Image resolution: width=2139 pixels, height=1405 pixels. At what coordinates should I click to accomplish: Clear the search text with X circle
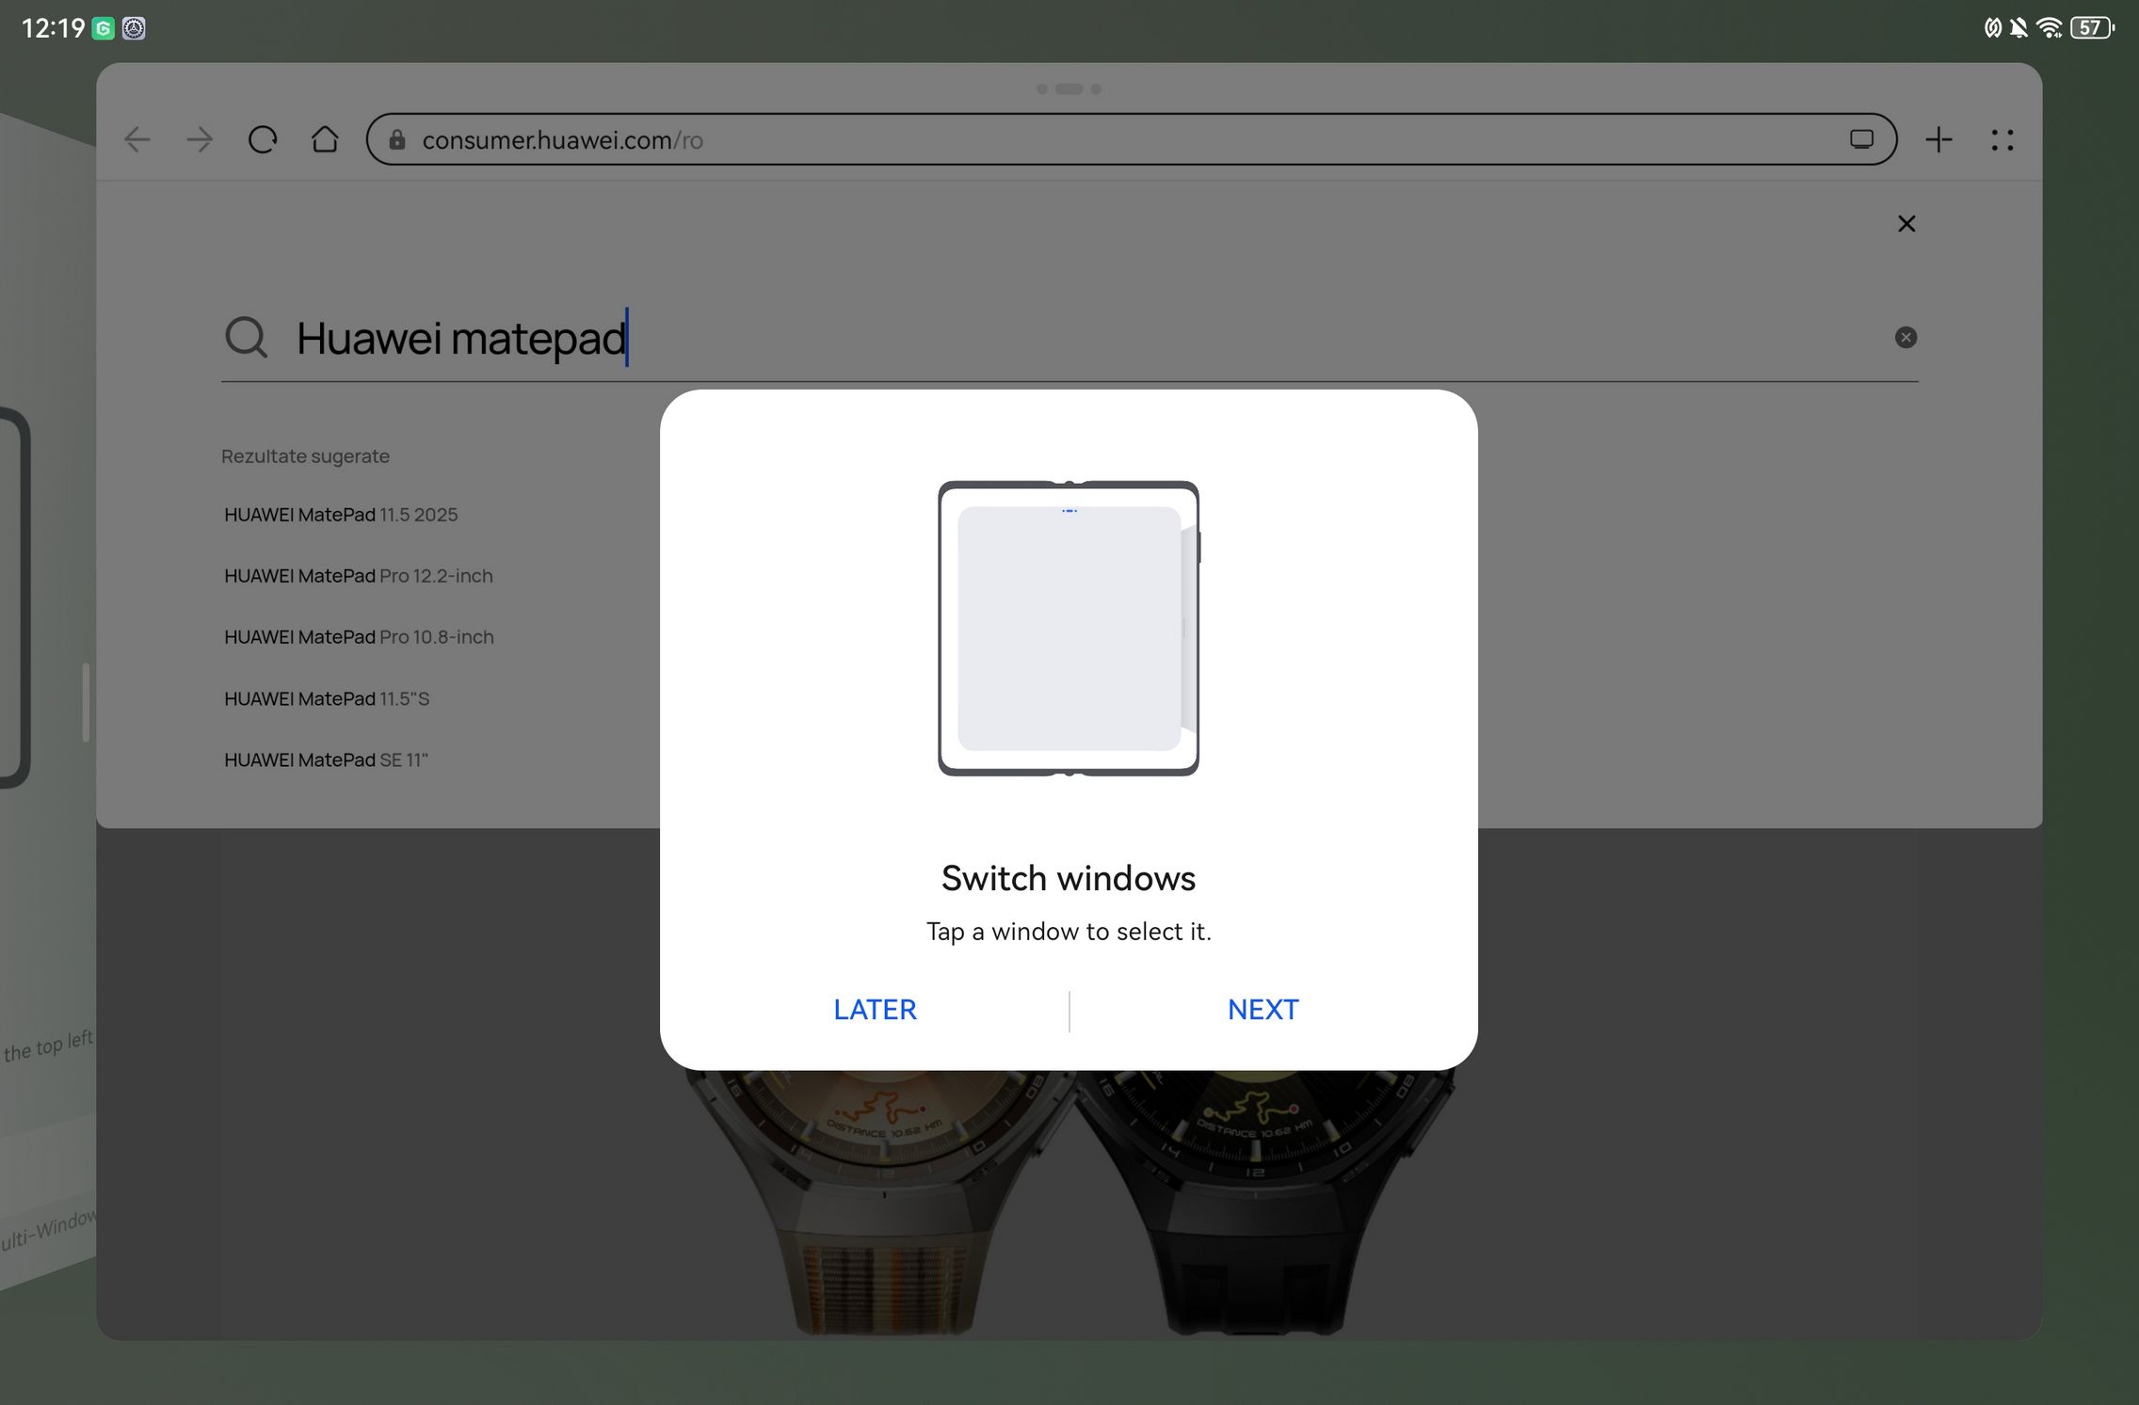(1906, 338)
